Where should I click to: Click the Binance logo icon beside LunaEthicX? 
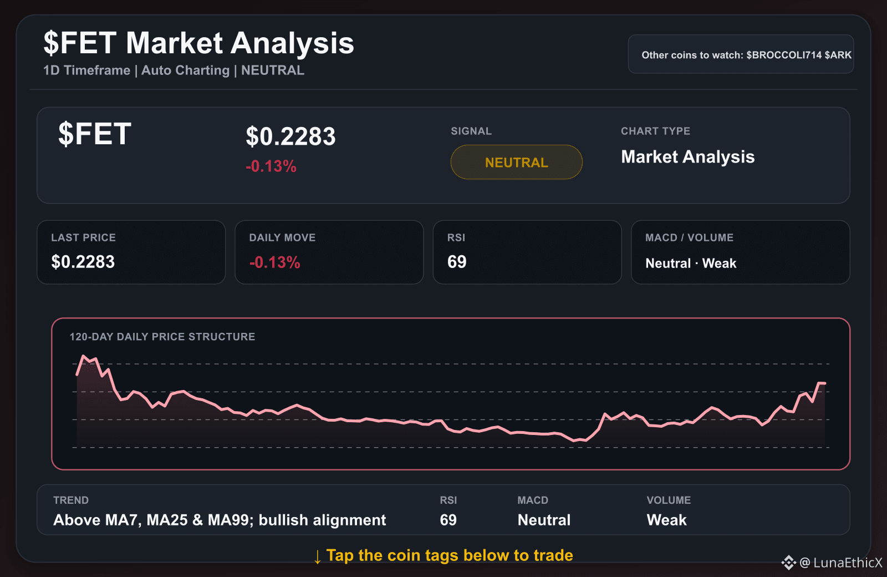click(x=788, y=563)
